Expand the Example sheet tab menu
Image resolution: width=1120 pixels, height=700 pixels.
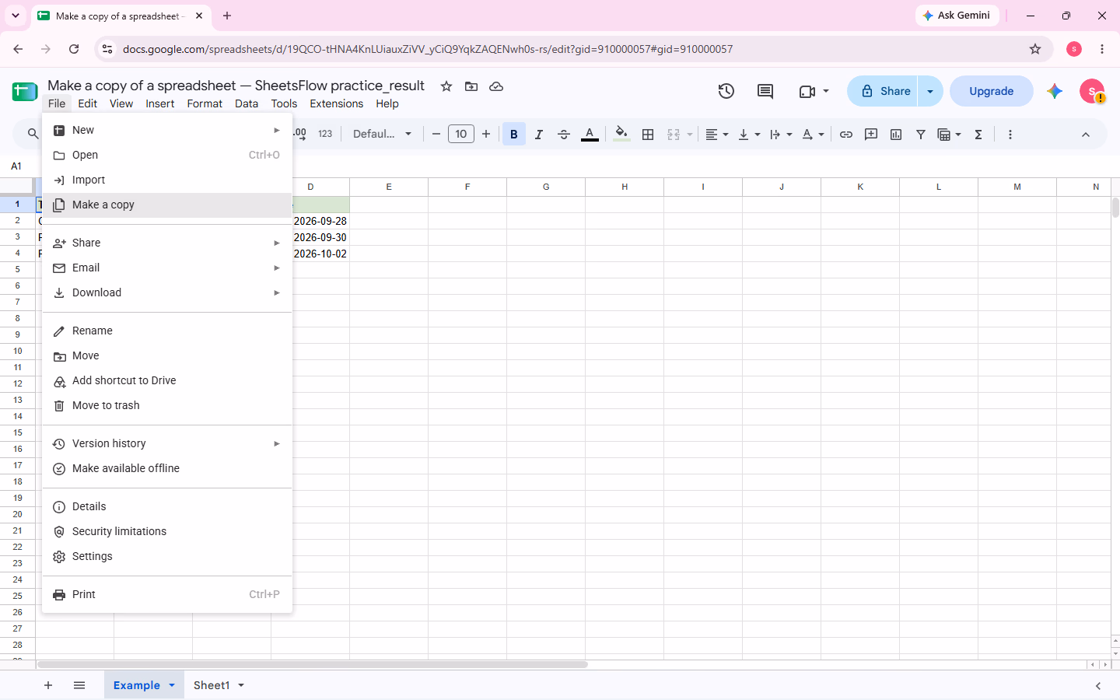tap(172, 685)
